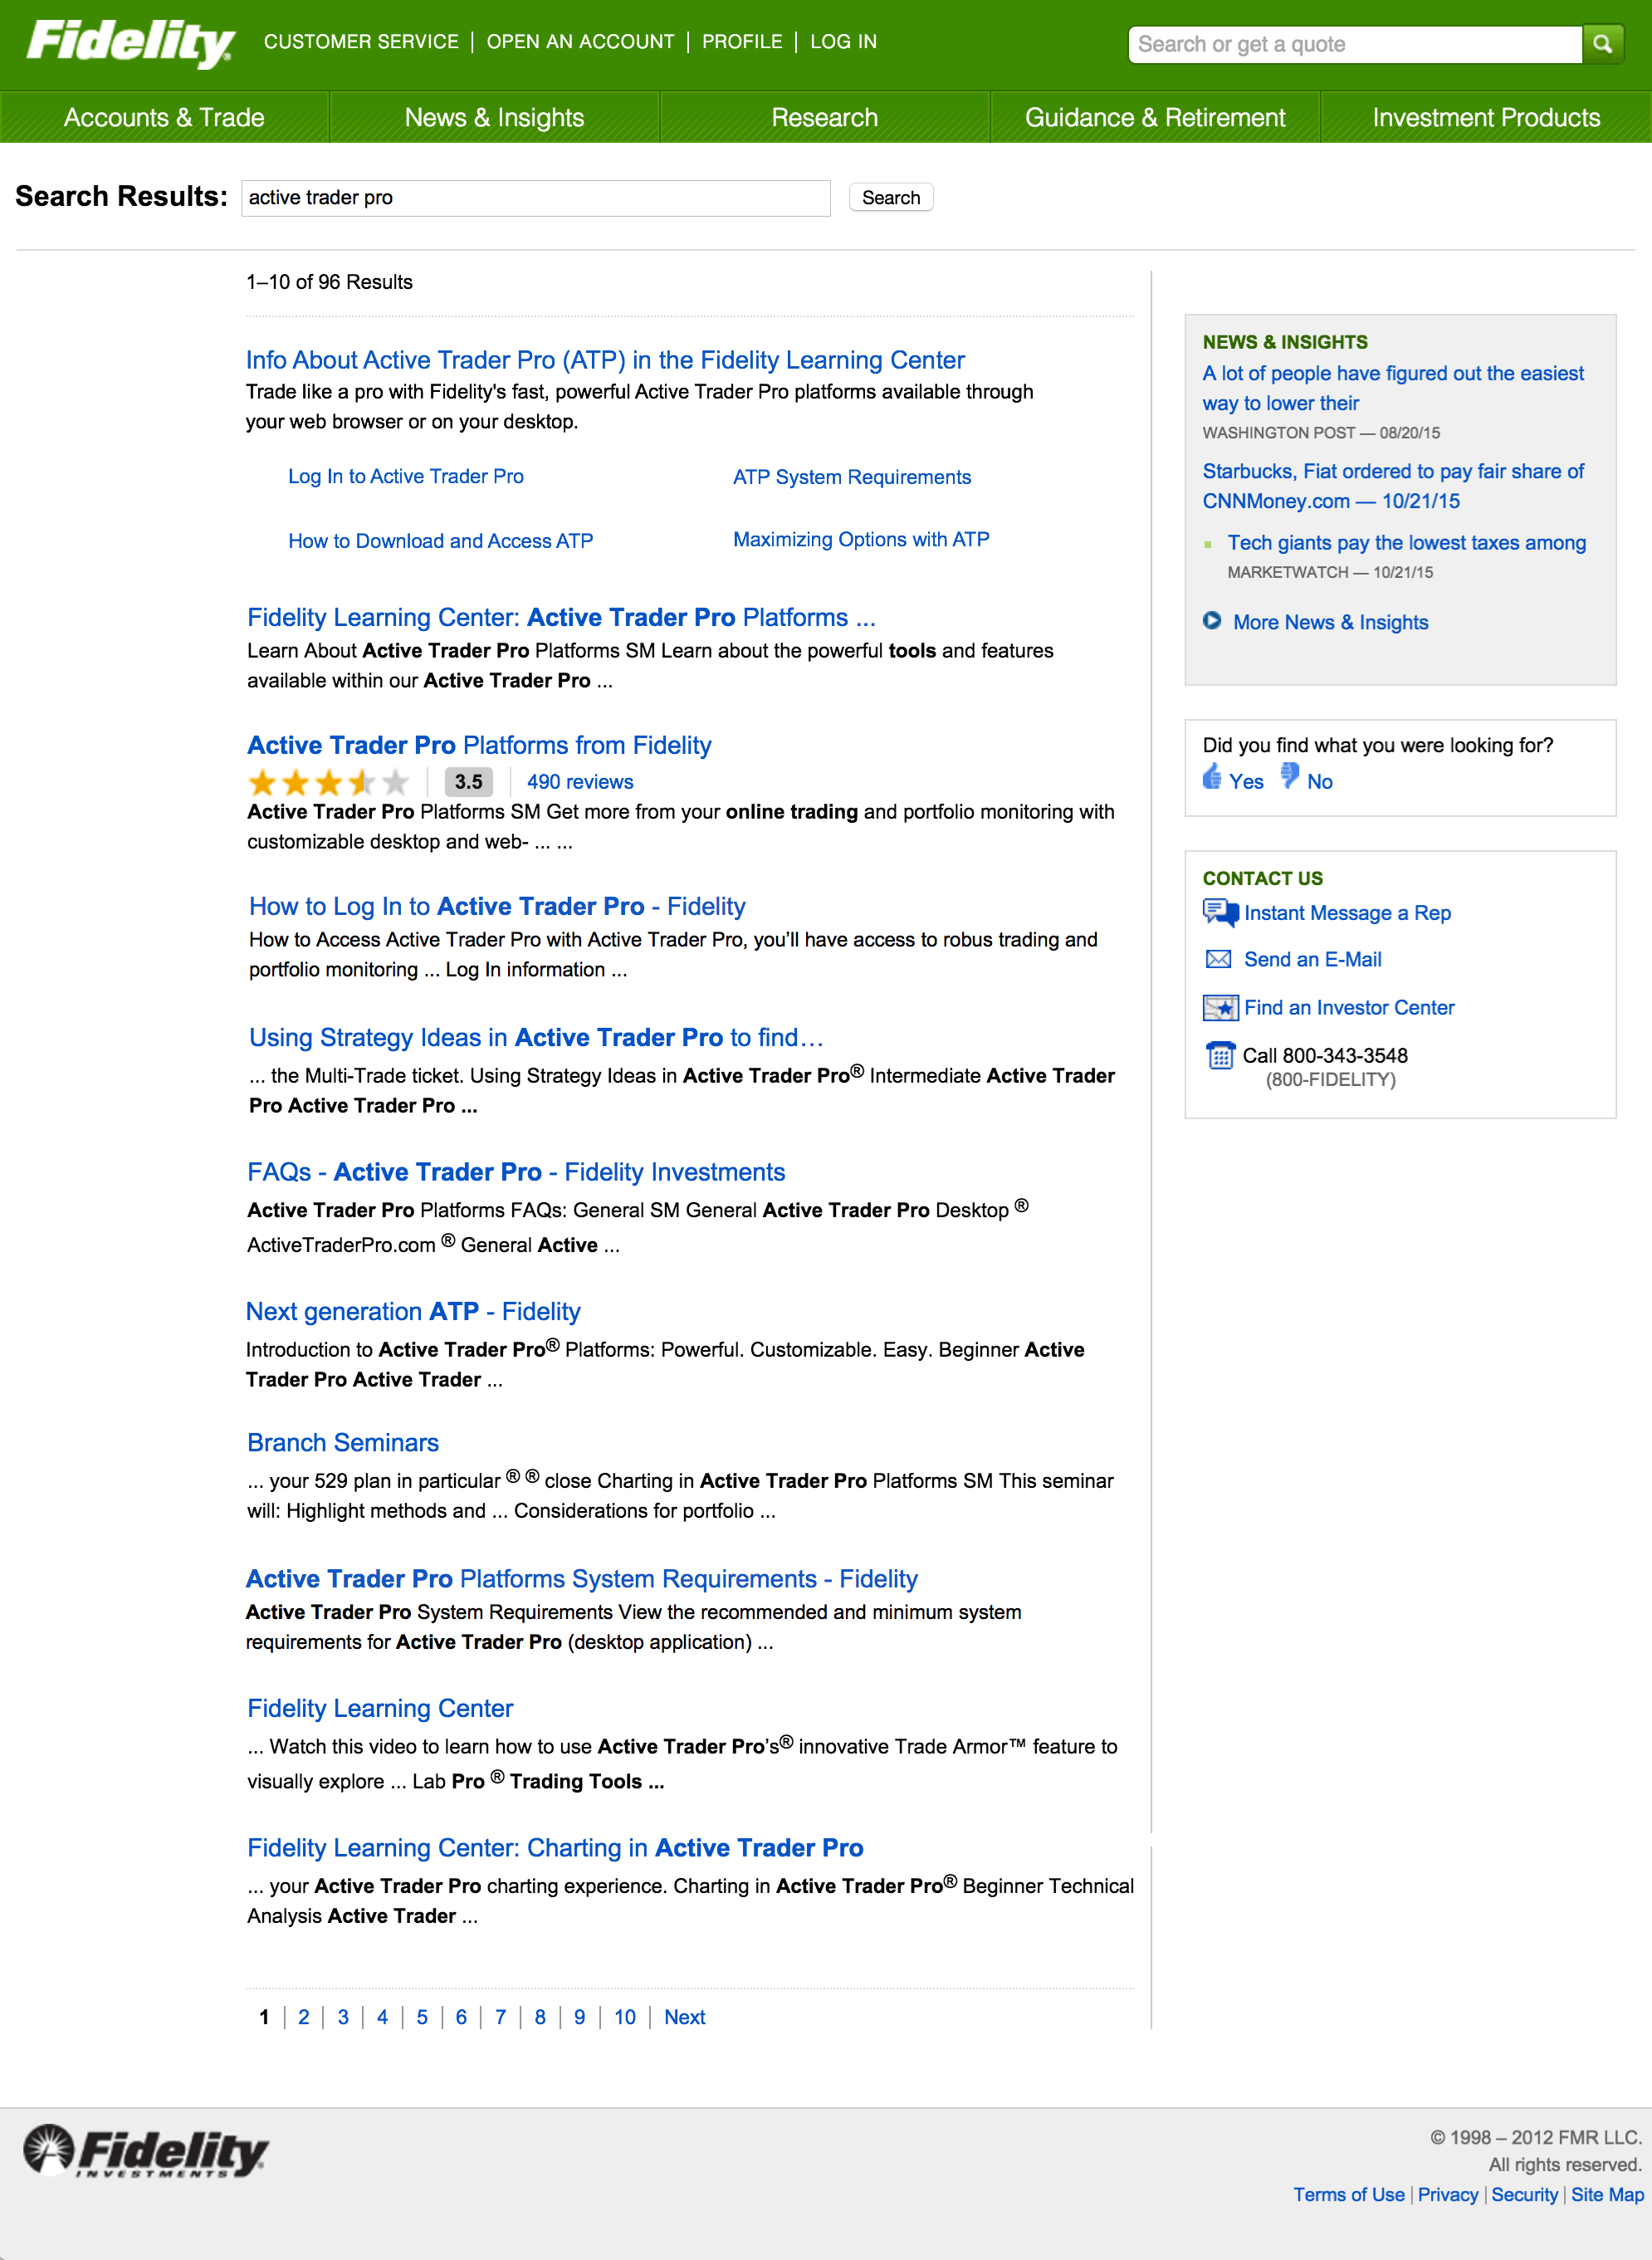The height and width of the screenshot is (2260, 1652).
Task: Click Instant Message a Rep
Action: [1347, 913]
